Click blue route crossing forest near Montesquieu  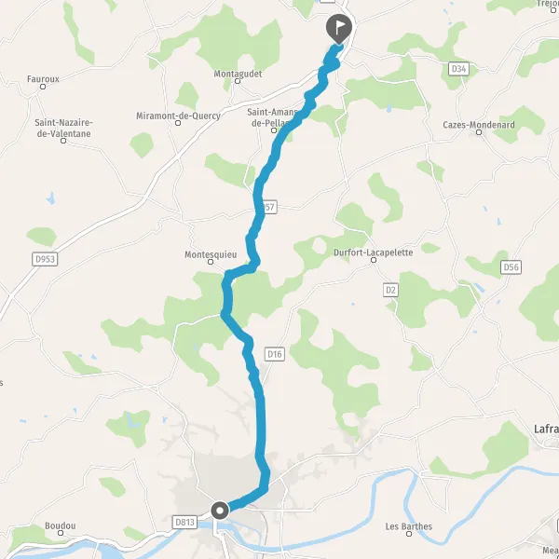(x=227, y=296)
